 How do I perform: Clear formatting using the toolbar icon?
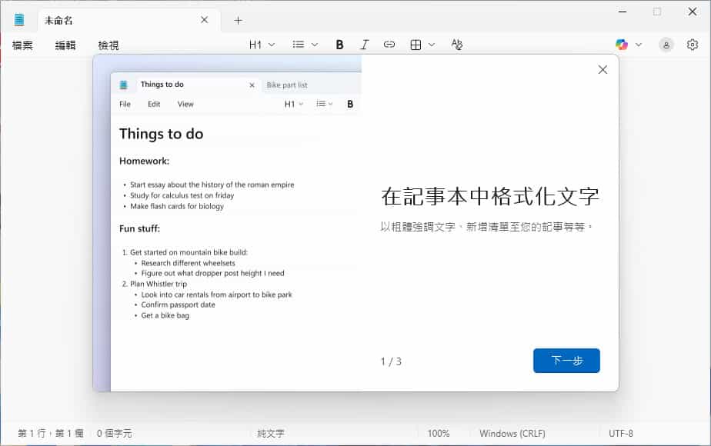tap(456, 45)
